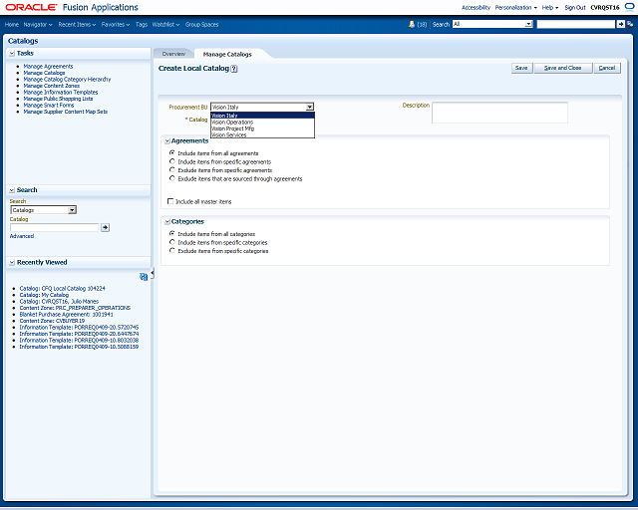Viewport: 638px width, 510px height.
Task: Go to Home
Action: (x=12, y=24)
